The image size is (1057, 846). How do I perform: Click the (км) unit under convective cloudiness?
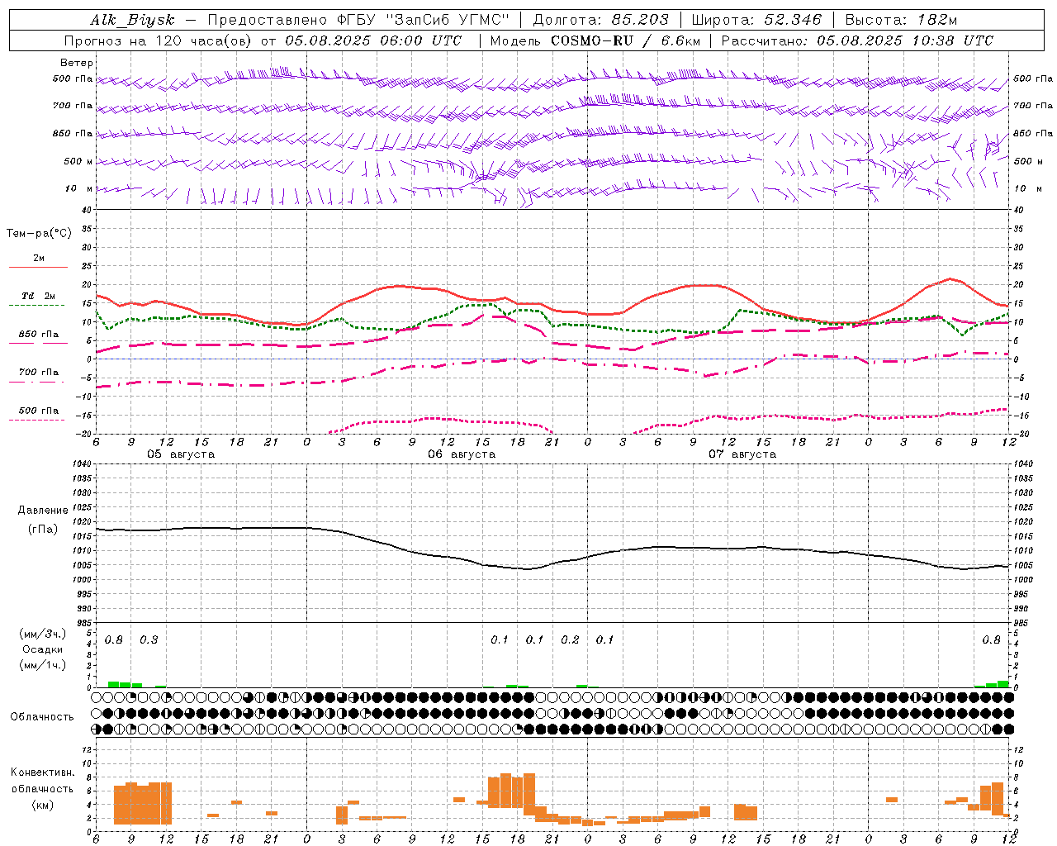43,805
